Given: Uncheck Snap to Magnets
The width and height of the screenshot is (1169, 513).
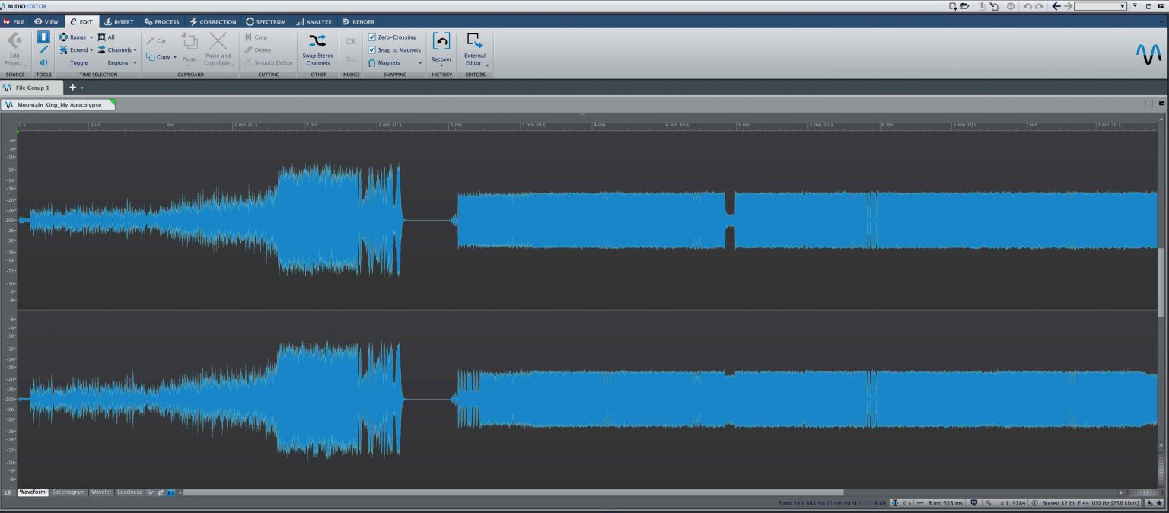Looking at the screenshot, I should [372, 49].
